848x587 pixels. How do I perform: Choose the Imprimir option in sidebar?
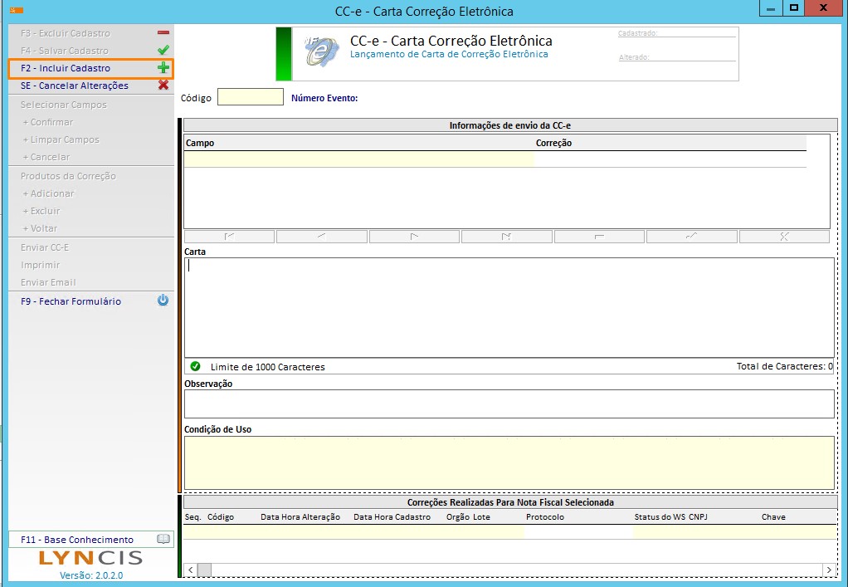[41, 265]
